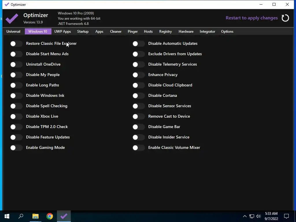Open Windows Start menu

pos(7,216)
